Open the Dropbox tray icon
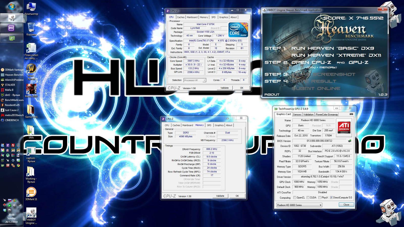The width and height of the screenshot is (404, 227). 4,210
